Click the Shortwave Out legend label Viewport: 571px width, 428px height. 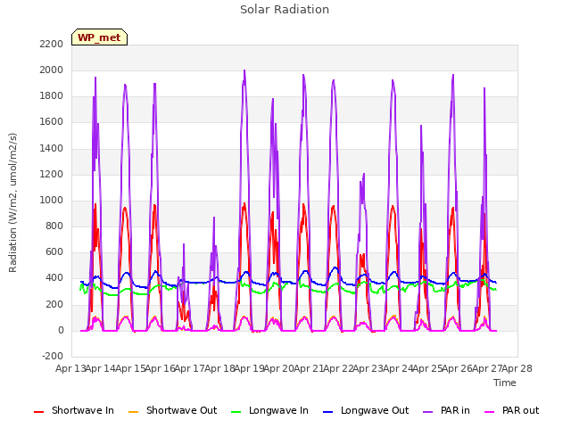coord(181,410)
